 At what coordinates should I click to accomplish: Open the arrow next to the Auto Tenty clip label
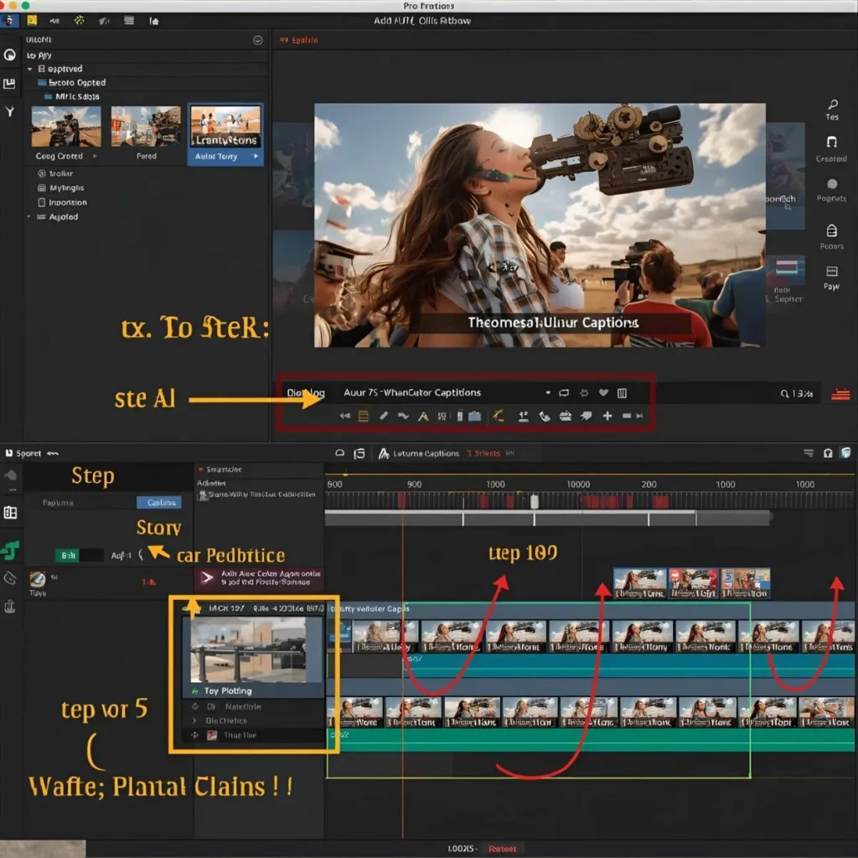click(x=256, y=157)
